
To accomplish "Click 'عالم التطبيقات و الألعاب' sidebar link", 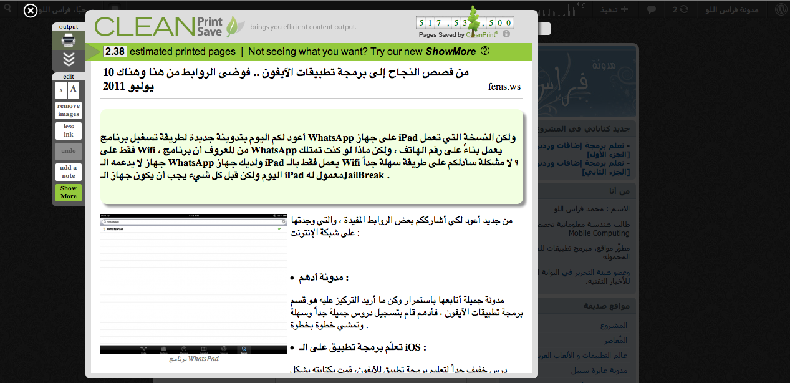I will click(584, 356).
